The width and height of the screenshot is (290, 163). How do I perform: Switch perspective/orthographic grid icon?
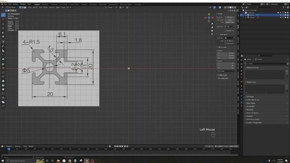click(212, 34)
